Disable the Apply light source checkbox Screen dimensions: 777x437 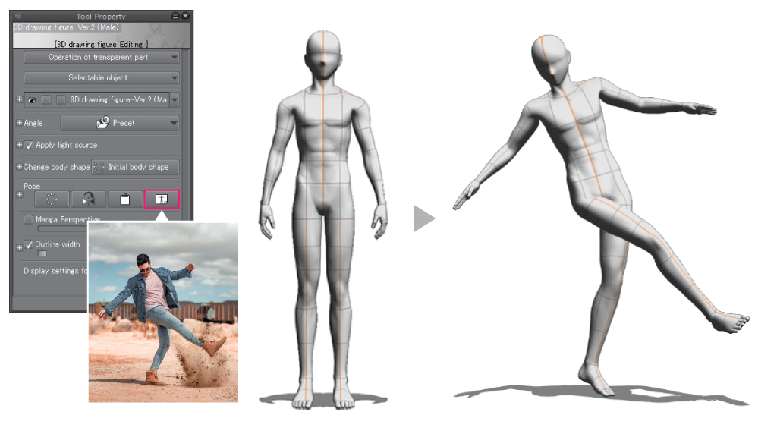pyautogui.click(x=29, y=145)
